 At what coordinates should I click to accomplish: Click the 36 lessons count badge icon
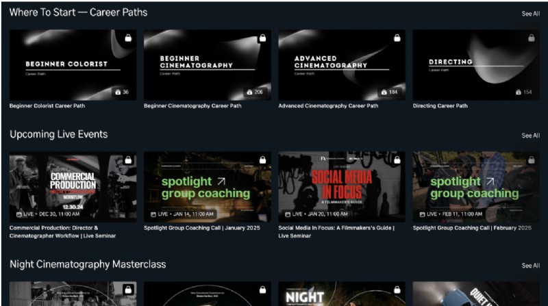(116, 92)
